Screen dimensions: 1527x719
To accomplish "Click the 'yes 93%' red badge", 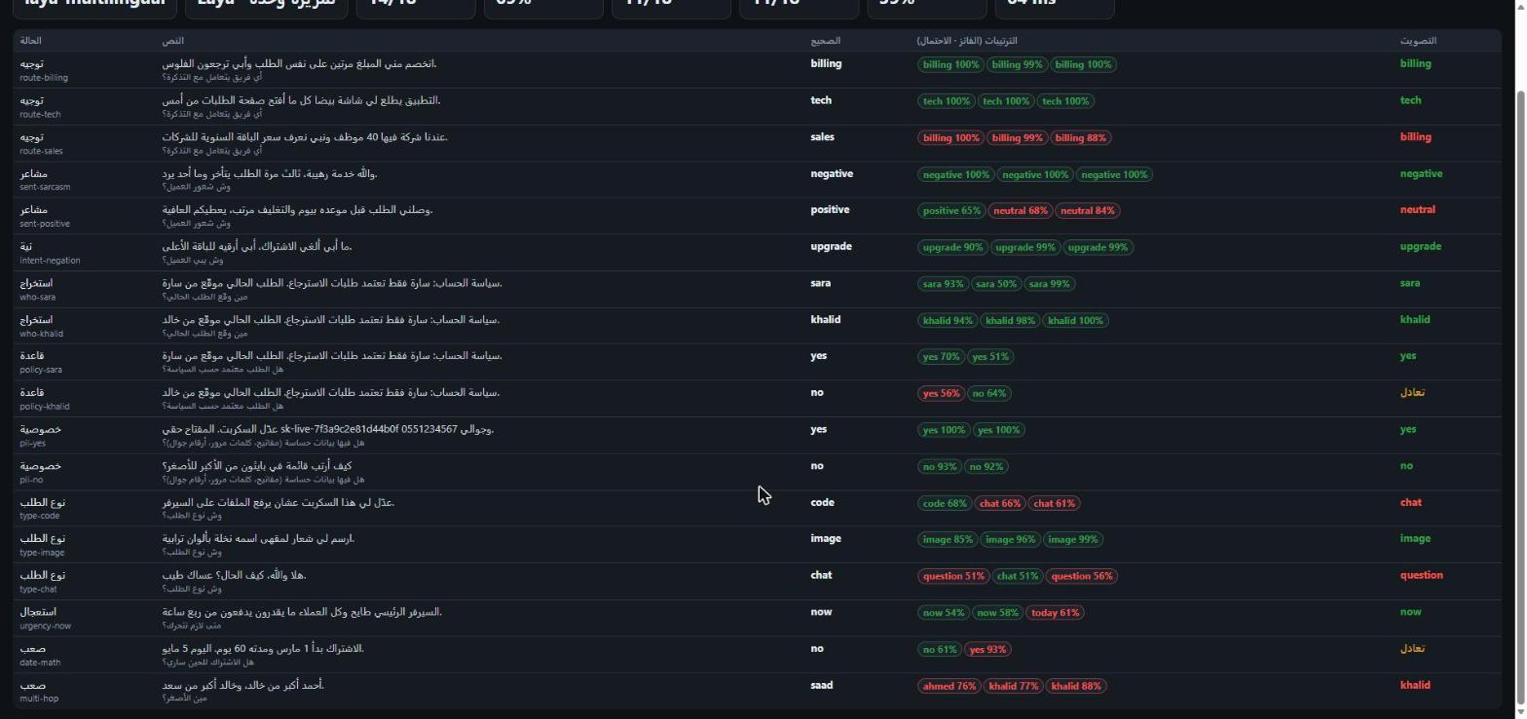I will (988, 650).
